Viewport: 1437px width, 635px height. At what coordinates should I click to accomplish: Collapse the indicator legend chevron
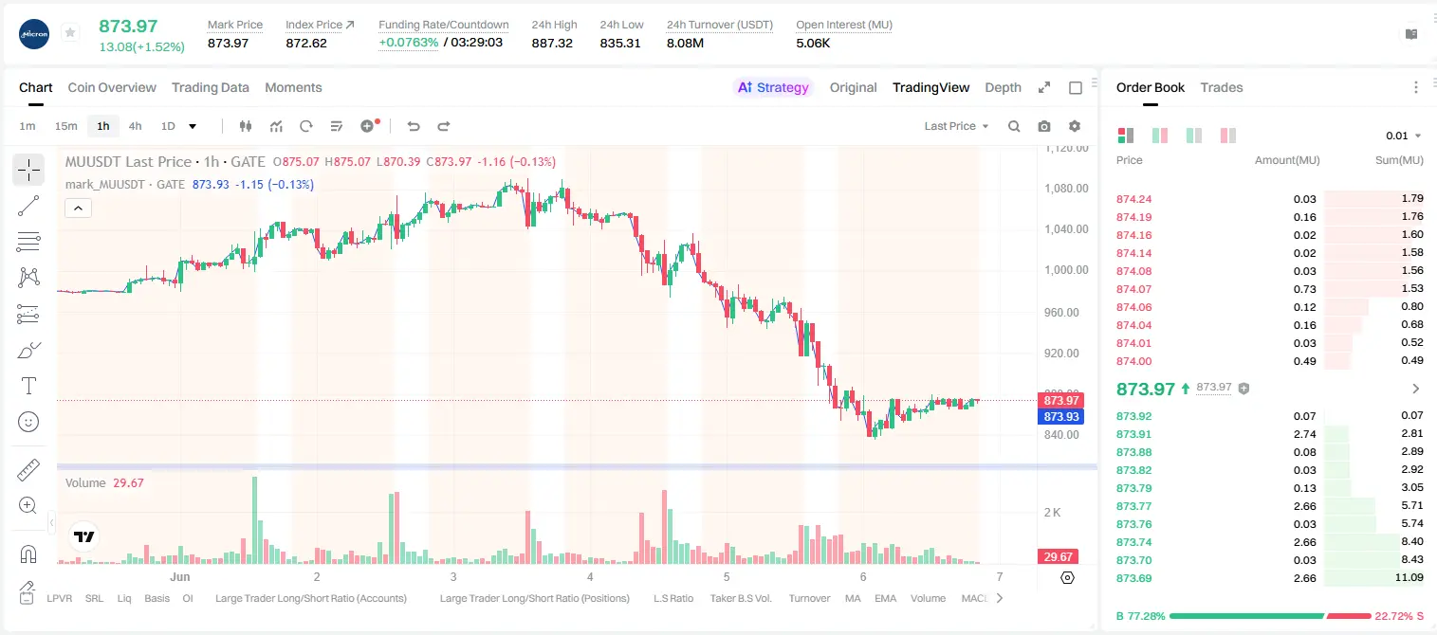[79, 208]
